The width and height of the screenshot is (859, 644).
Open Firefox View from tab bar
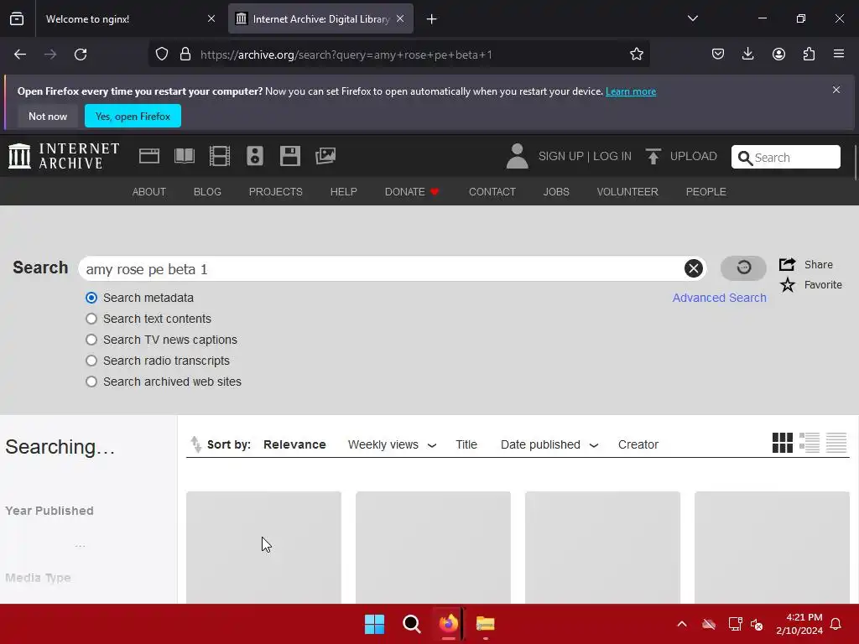(x=17, y=18)
